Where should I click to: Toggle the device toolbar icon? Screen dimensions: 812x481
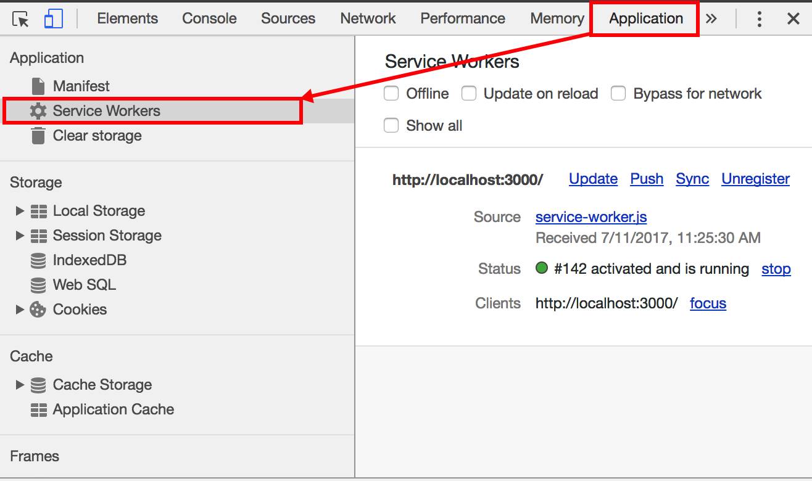point(54,19)
